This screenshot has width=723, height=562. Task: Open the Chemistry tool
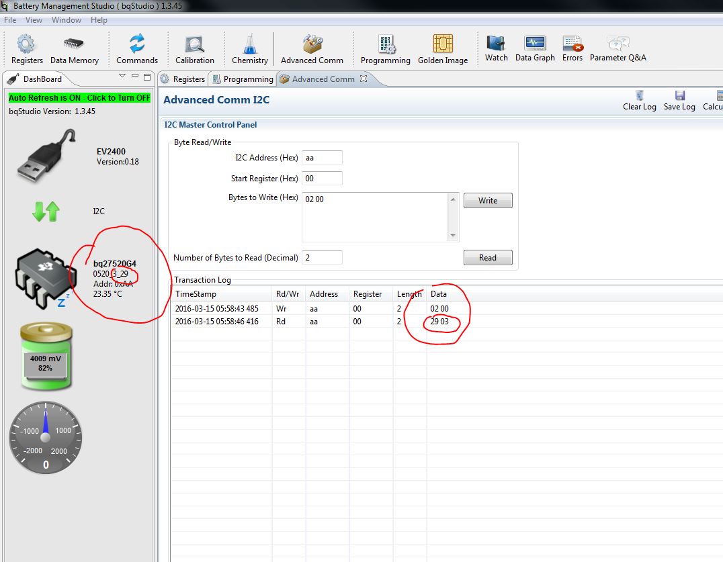pos(249,49)
